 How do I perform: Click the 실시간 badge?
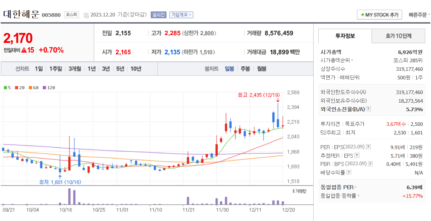[159, 15]
